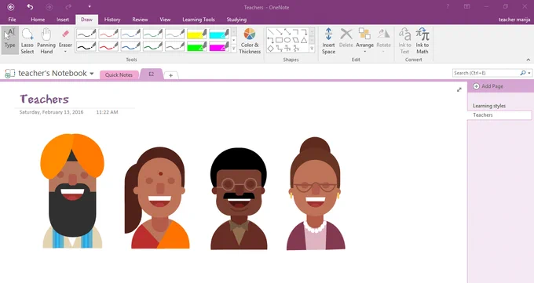Click the teacher marija account name
Viewport: 534px width, 283px height.
514,20
